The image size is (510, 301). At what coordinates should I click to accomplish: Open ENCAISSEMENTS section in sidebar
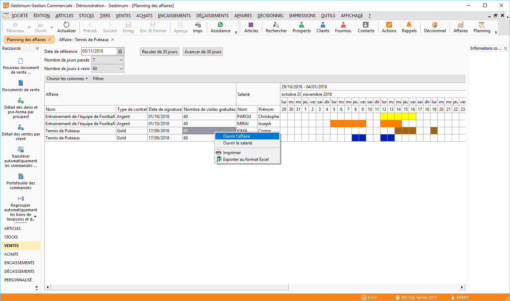coord(21,263)
